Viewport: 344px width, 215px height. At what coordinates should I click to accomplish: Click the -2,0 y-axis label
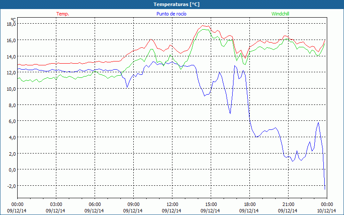coord(11,186)
